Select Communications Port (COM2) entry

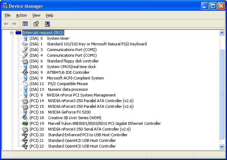pos(63,50)
